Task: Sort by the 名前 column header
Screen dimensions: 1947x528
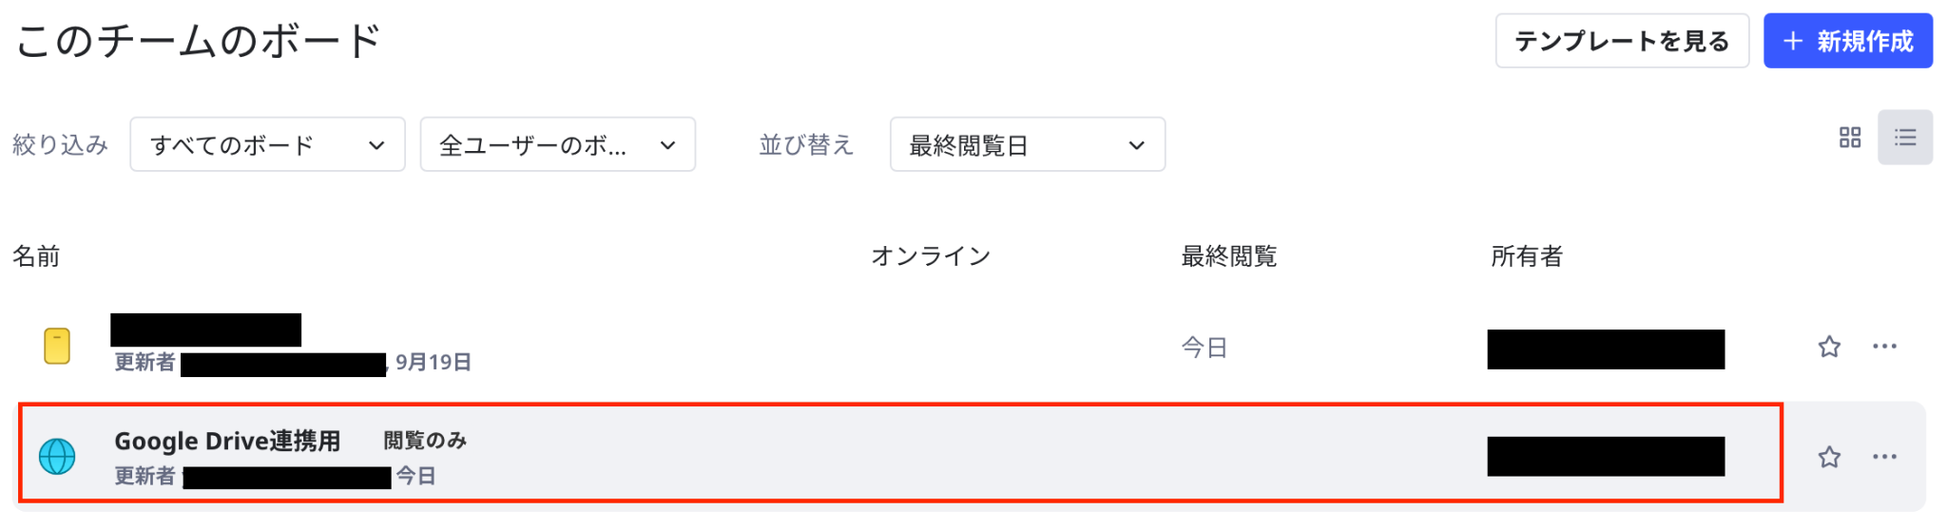Action: (x=36, y=256)
